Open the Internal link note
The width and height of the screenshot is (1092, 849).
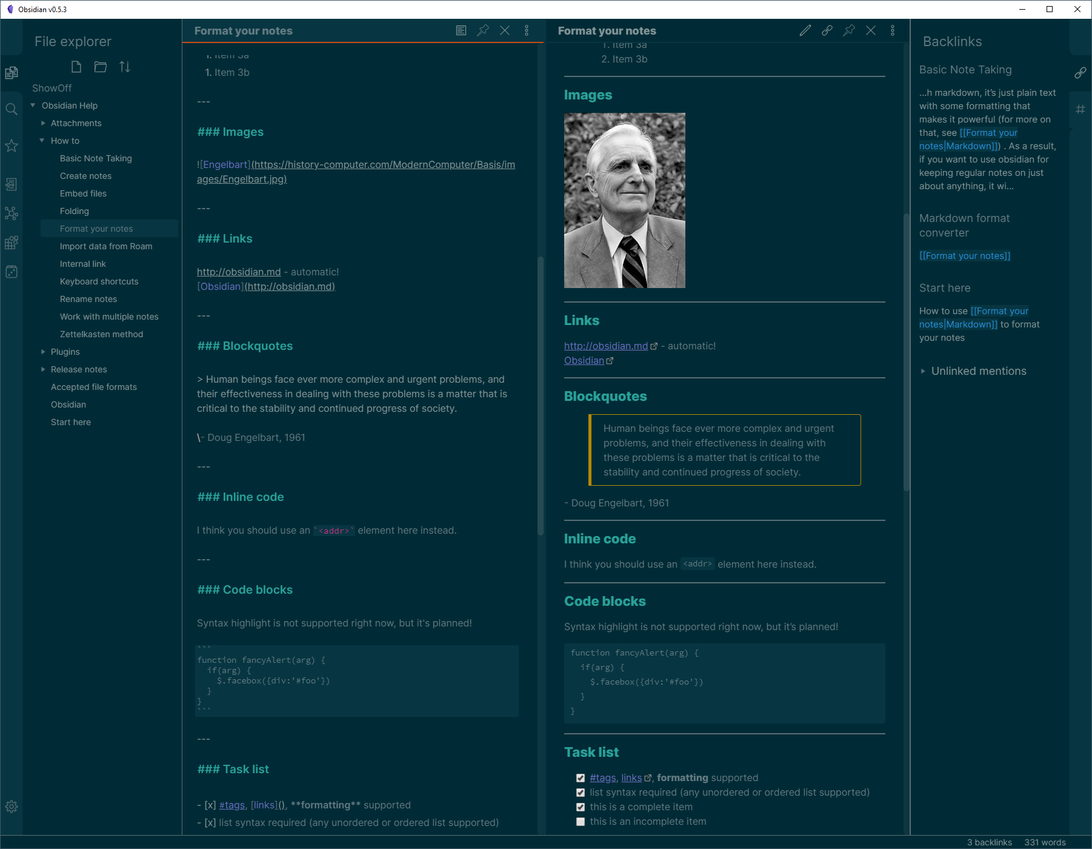pos(82,264)
